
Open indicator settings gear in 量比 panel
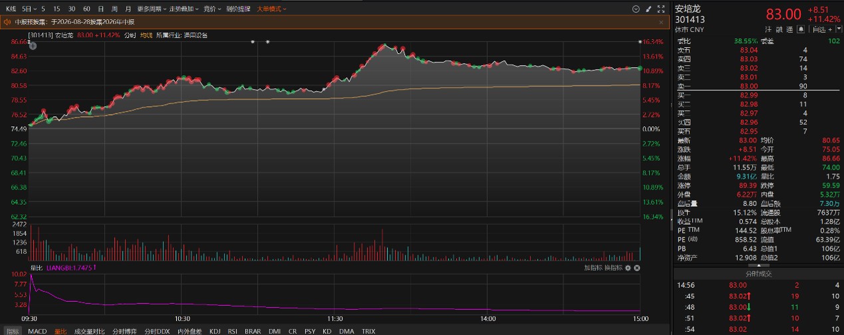tap(628, 268)
